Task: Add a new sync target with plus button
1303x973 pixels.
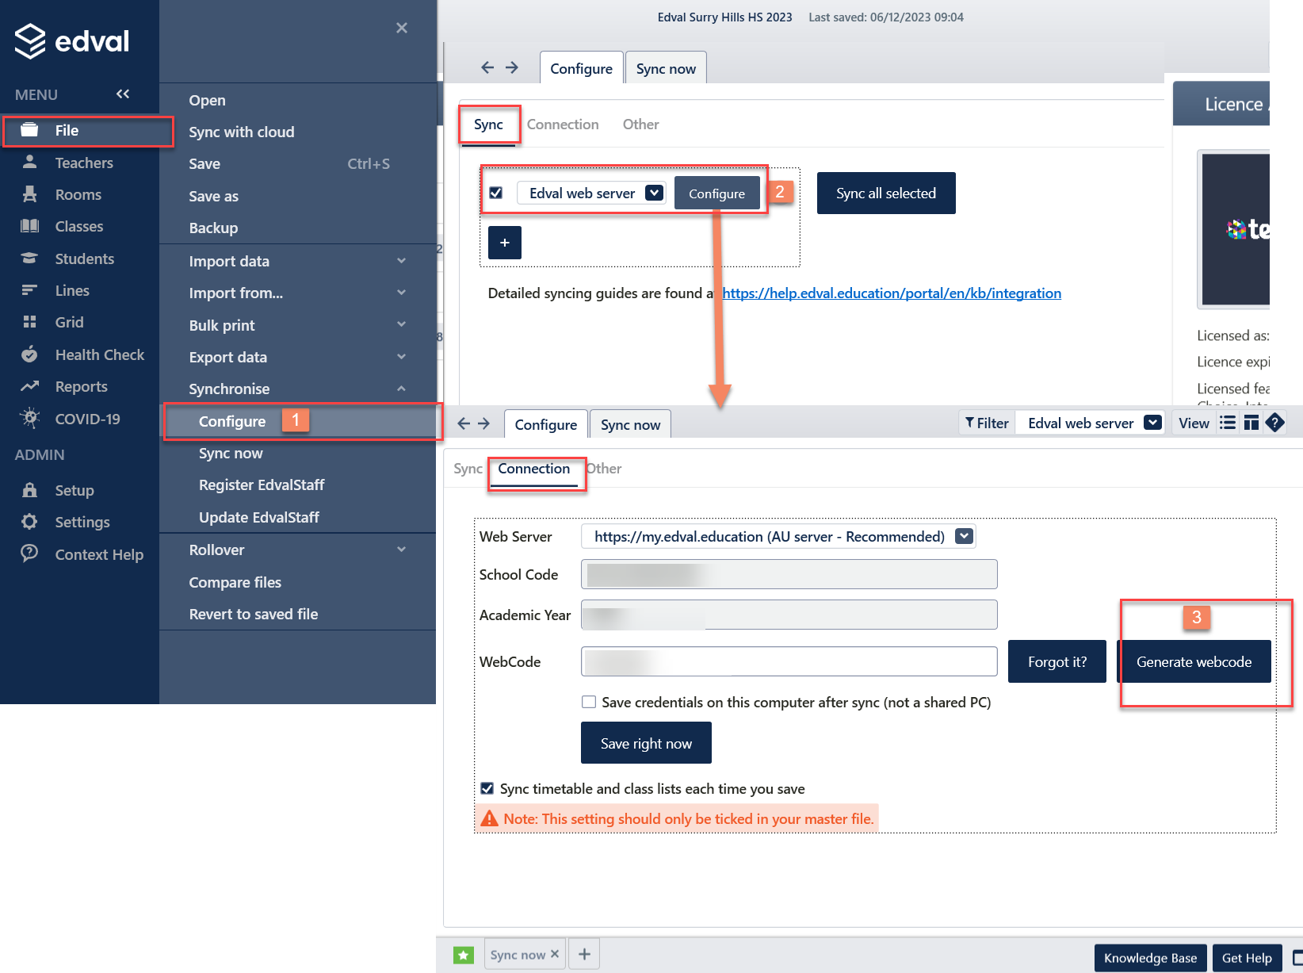Action: [x=505, y=243]
